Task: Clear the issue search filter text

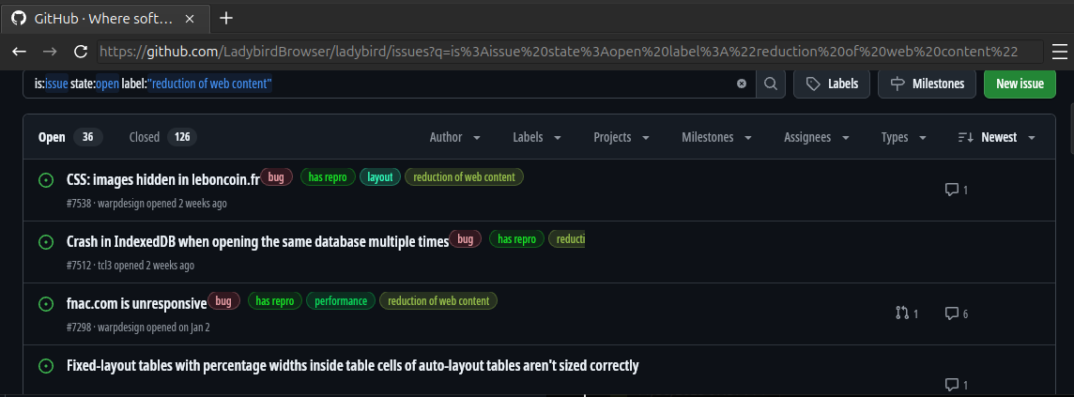Action: point(742,84)
